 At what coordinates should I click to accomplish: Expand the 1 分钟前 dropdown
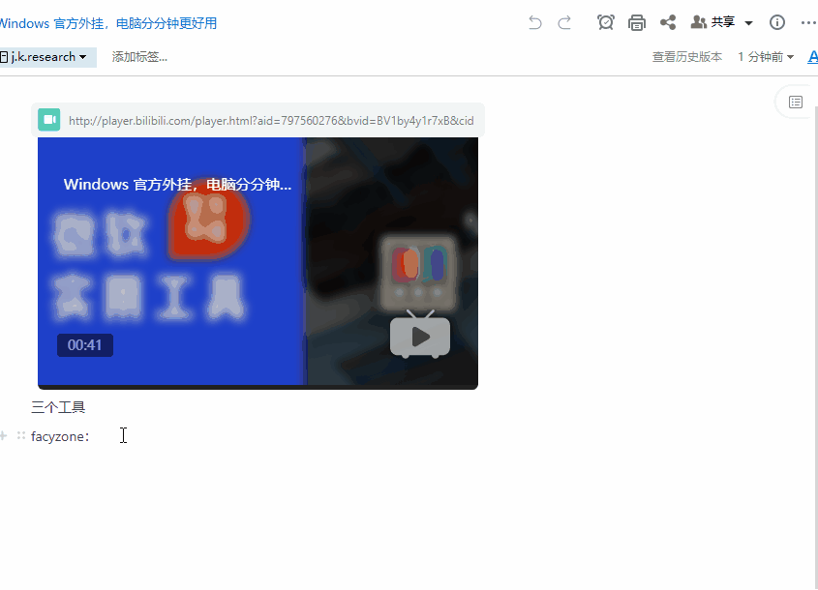[x=766, y=57]
